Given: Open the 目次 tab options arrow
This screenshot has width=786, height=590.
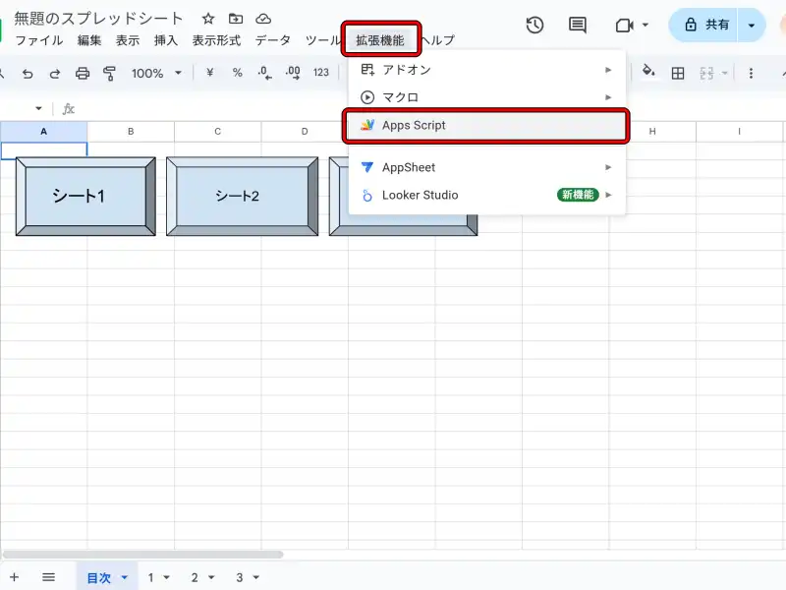Looking at the screenshot, I should pyautogui.click(x=125, y=577).
